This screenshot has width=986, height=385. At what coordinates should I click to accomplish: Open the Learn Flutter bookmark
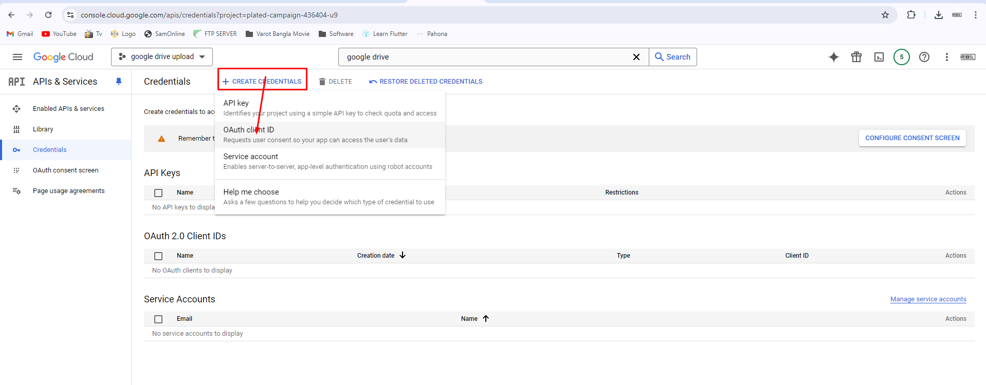point(385,34)
